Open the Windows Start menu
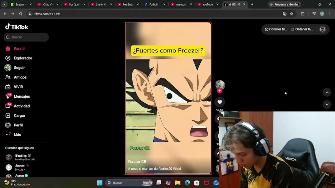The height and width of the screenshot is (188, 335). [x=100, y=183]
